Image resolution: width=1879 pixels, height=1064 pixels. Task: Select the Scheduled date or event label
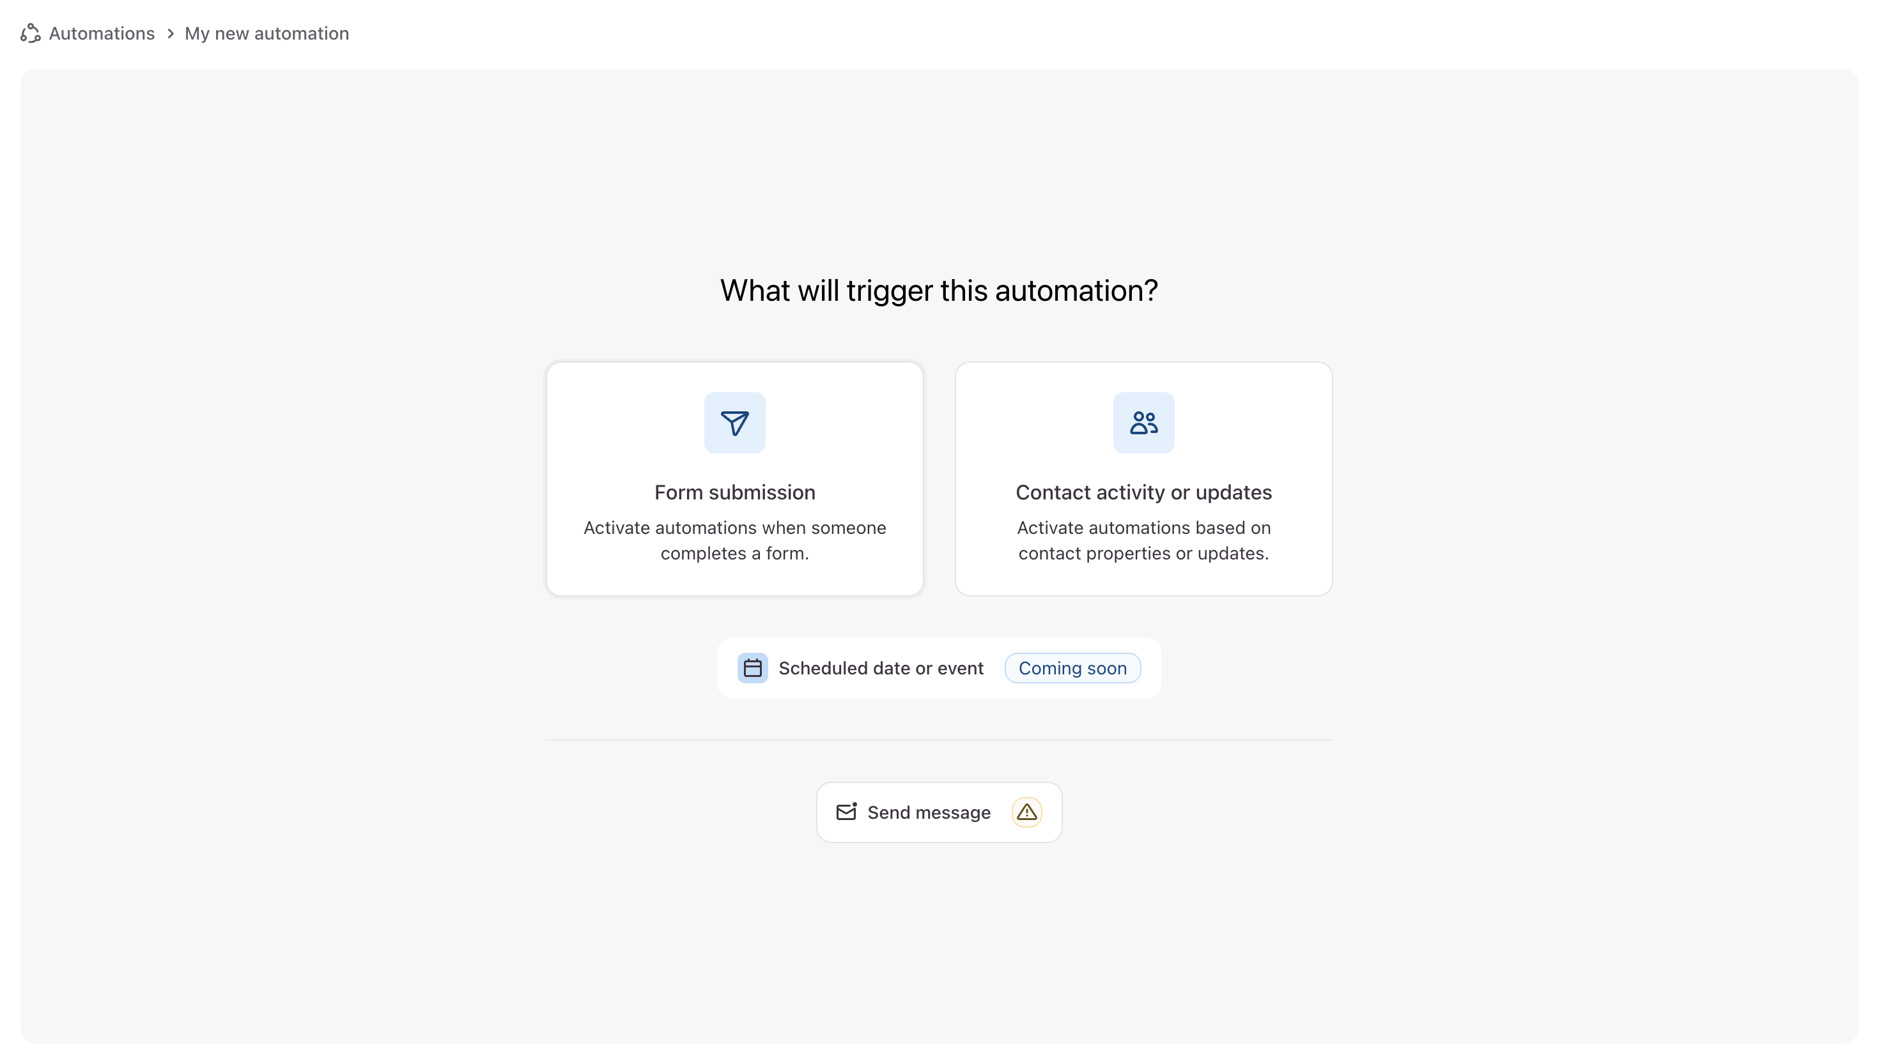pyautogui.click(x=881, y=668)
